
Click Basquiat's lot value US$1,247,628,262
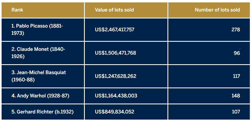tap(116, 76)
